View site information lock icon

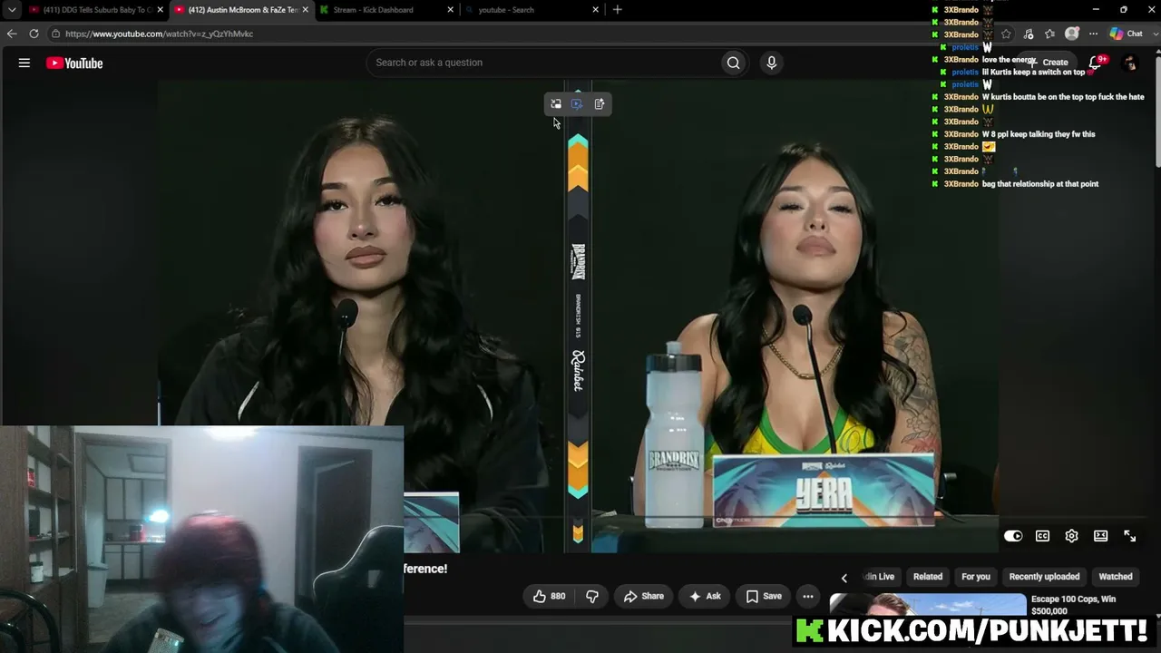(x=55, y=34)
